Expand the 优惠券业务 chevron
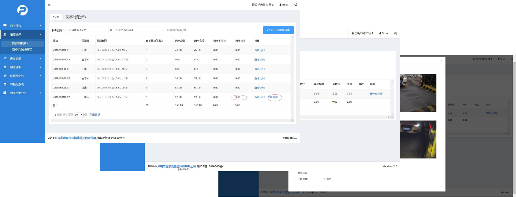 pyautogui.click(x=41, y=76)
